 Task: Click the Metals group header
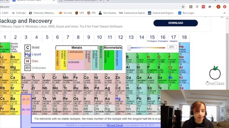coord(77,48)
